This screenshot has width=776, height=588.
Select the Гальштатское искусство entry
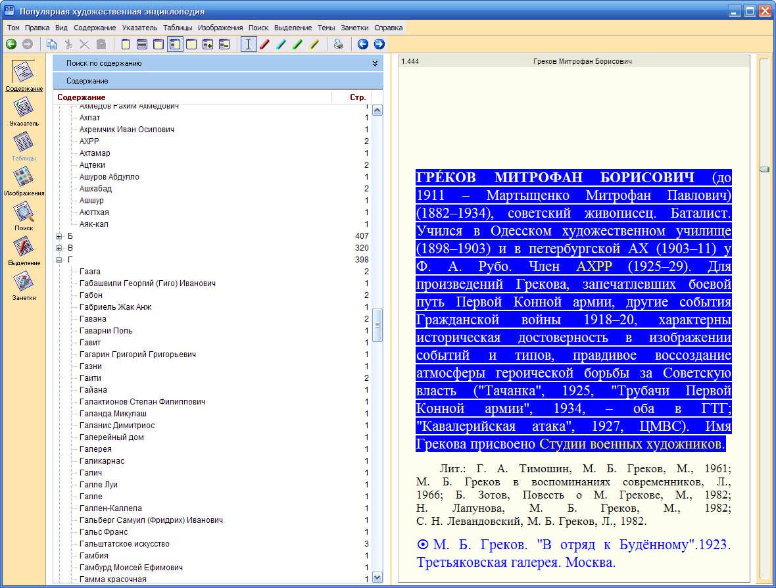[x=124, y=544]
